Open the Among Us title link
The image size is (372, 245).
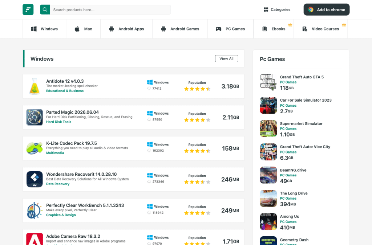point(290,217)
